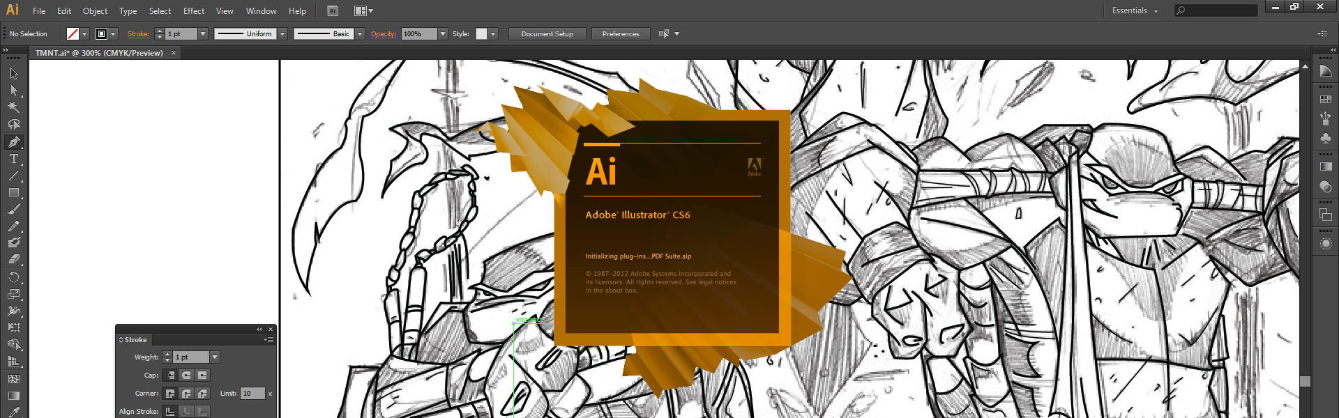Select the Mesh tool
This screenshot has height=418, width=1339.
click(x=14, y=379)
